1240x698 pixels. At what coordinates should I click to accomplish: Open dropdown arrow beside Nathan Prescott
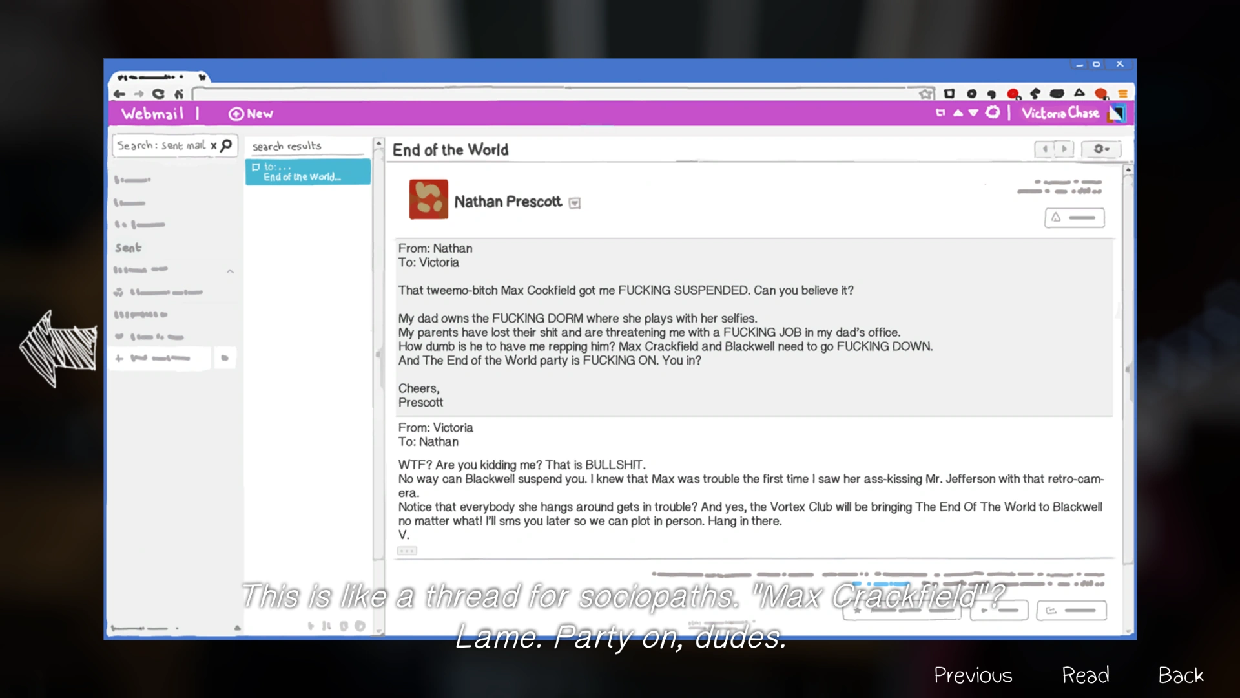tap(574, 204)
